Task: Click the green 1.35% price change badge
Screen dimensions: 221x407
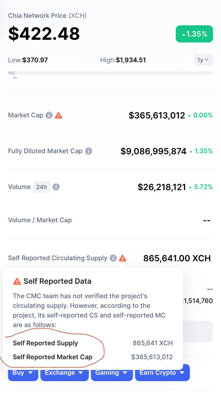Action: pyautogui.click(x=194, y=34)
